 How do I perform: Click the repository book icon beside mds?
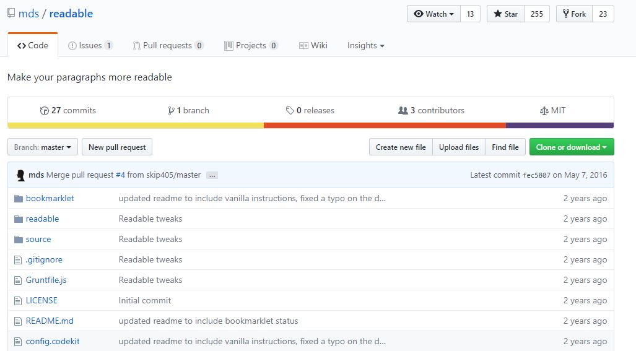pyautogui.click(x=11, y=13)
